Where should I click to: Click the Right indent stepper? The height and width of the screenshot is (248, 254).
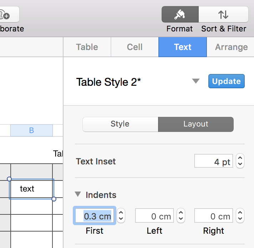pyautogui.click(x=240, y=216)
